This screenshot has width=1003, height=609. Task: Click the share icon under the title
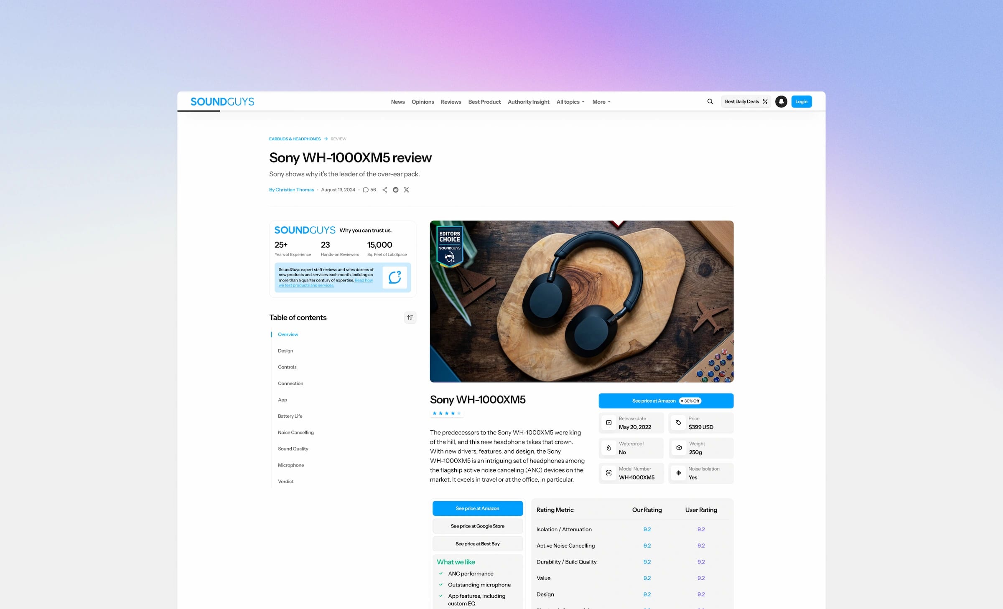[x=385, y=190]
